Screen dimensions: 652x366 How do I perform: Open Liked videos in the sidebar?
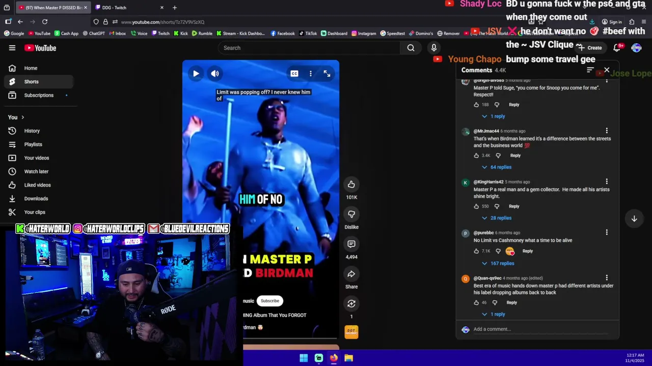(39, 186)
